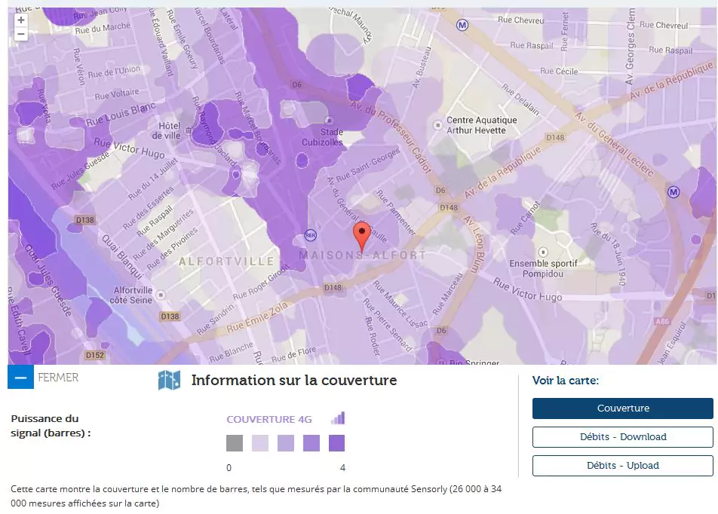Click the red location pin marker
The height and width of the screenshot is (514, 718).
pos(362,235)
